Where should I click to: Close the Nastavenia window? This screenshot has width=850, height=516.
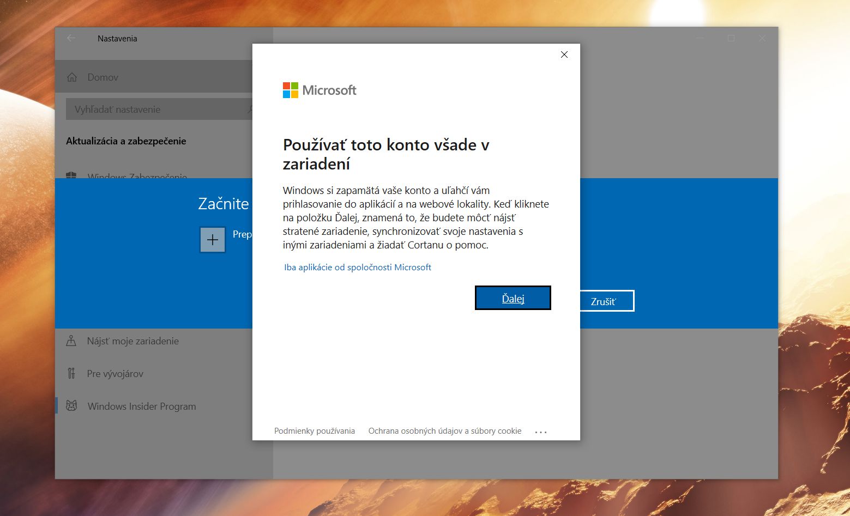[x=762, y=38]
